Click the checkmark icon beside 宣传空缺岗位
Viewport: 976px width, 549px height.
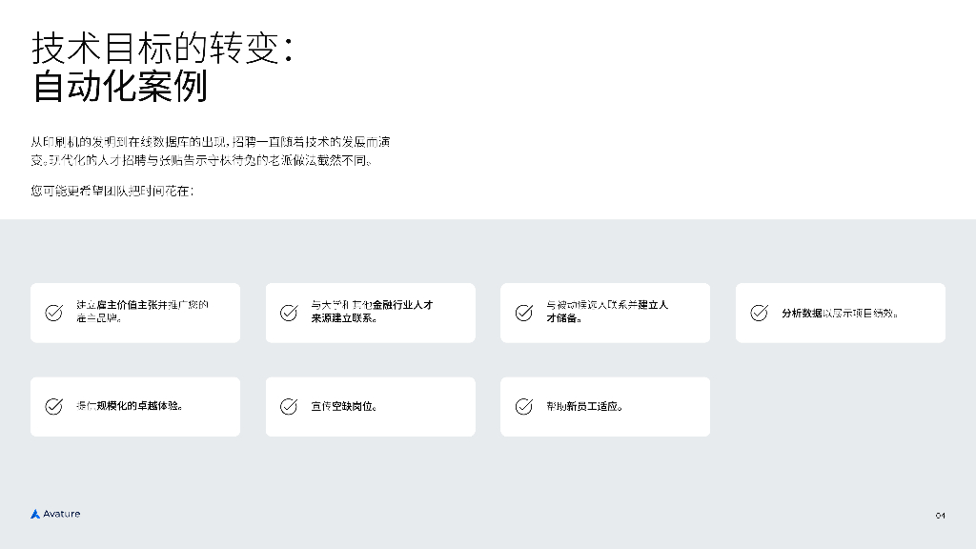[x=289, y=406]
